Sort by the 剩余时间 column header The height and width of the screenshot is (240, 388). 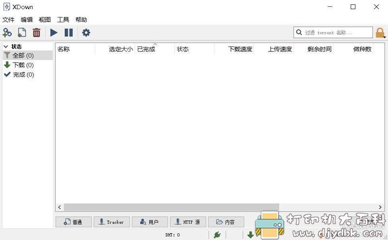pyautogui.click(x=314, y=49)
